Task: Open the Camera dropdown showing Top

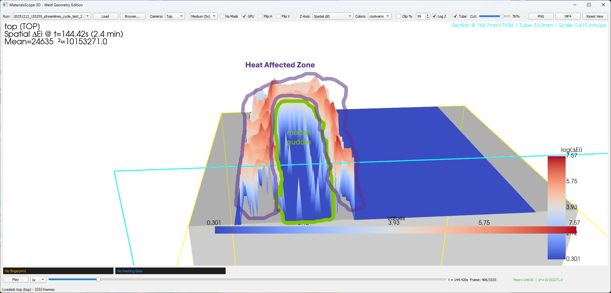Action: click(x=175, y=16)
